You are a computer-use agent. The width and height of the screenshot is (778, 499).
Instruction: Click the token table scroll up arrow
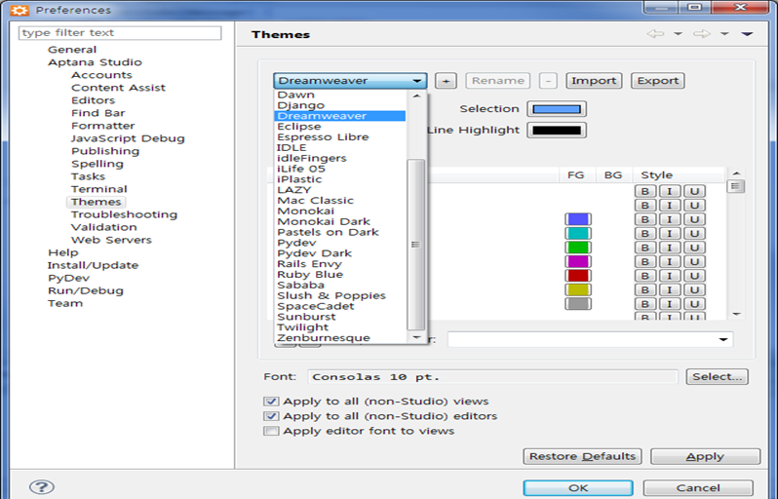736,173
